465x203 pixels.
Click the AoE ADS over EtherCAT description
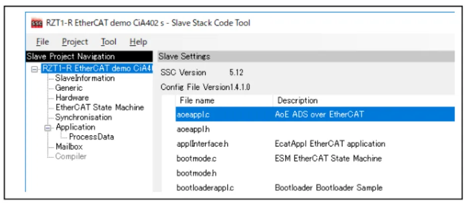319,115
